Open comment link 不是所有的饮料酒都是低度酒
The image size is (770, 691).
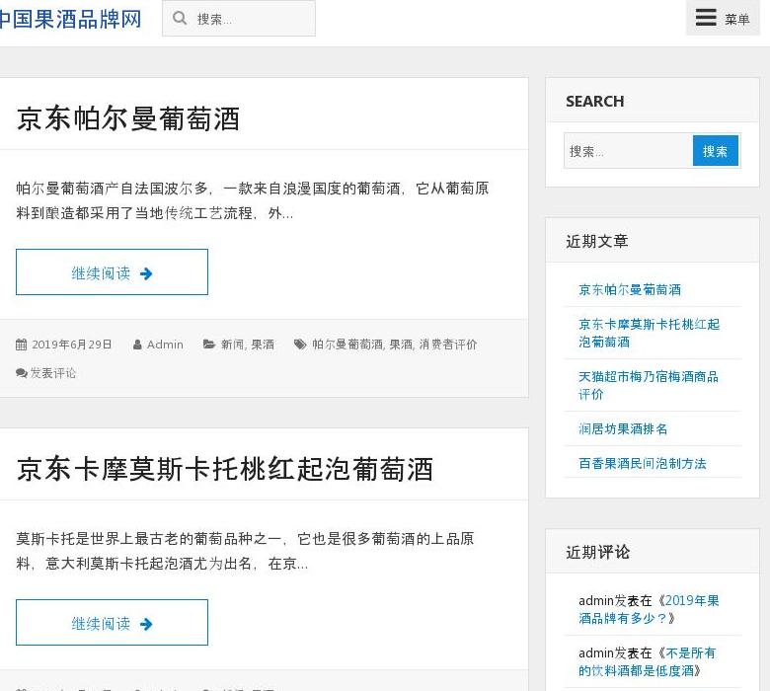(647, 661)
